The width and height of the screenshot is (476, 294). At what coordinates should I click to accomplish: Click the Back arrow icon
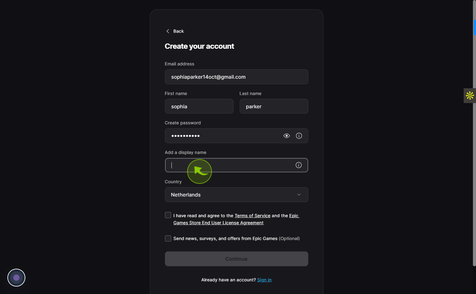click(x=168, y=31)
